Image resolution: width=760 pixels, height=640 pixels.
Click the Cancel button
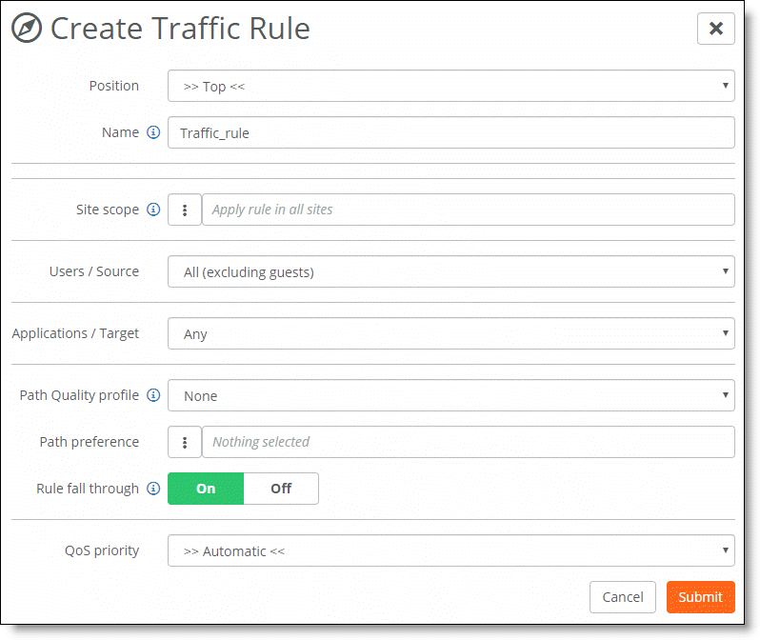tap(623, 597)
